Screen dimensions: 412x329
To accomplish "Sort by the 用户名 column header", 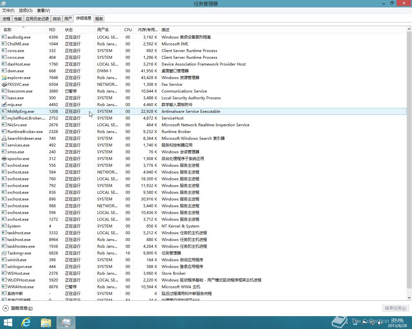I will pos(108,30).
